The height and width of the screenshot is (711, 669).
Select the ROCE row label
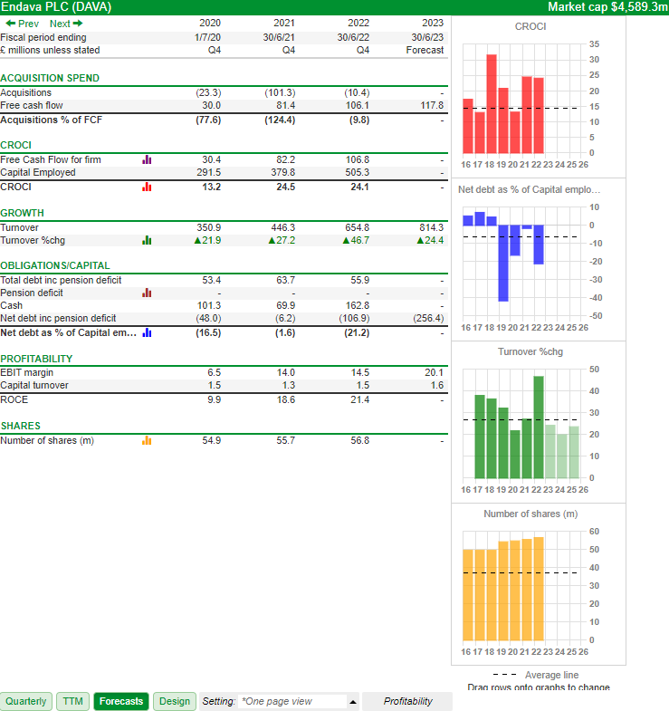(x=14, y=400)
